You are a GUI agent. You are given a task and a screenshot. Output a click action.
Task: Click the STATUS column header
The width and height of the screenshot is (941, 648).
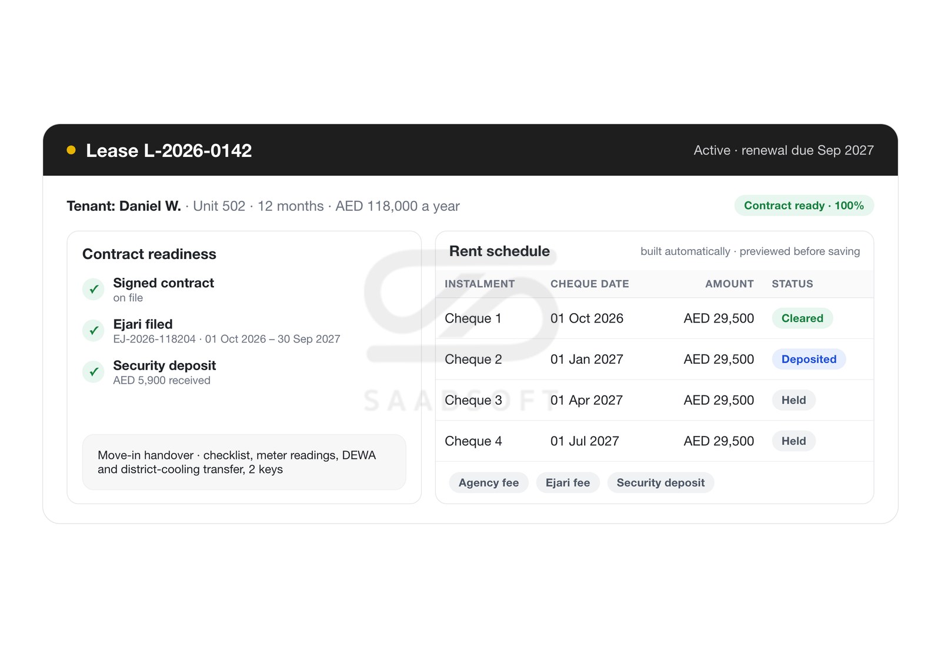[x=792, y=284]
